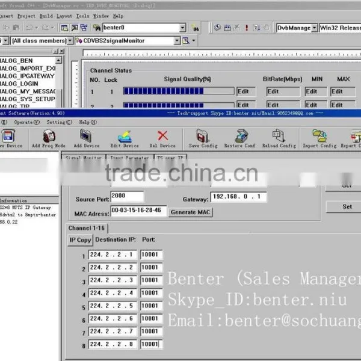Viewport: 361px width, 361px height.
Task: Click the port field in row 8
Action: (151, 344)
